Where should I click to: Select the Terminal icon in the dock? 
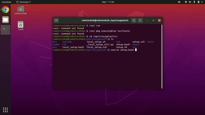click(x=5, y=30)
